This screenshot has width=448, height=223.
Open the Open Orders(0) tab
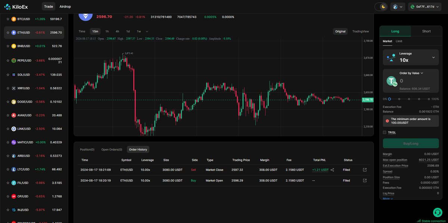(112, 150)
